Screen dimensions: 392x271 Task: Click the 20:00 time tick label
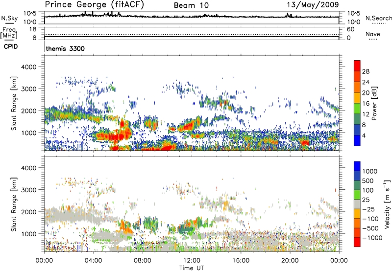(290, 261)
